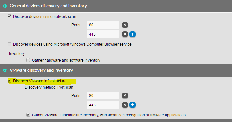Image resolution: width=232 pixels, height=122 pixels.
Task: Edit the port 443 field in VMware section
Action: [x=103, y=105]
